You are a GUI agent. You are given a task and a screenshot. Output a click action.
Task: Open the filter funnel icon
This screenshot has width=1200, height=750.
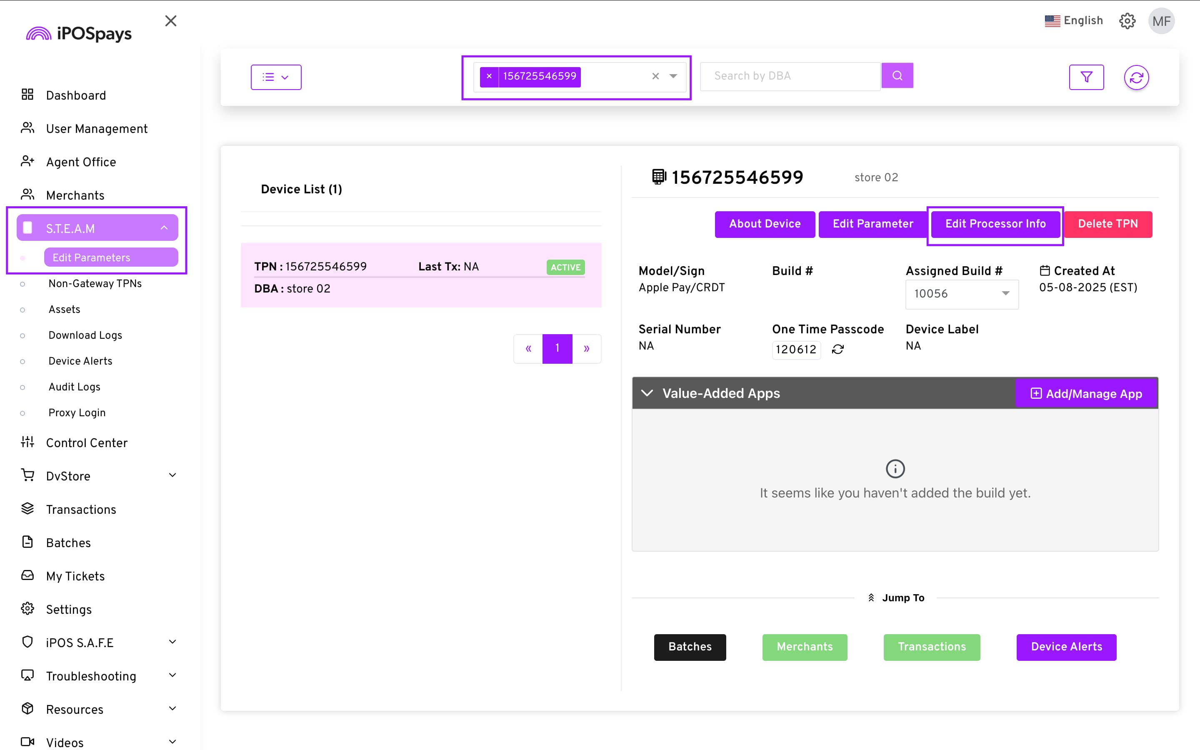[x=1086, y=77]
